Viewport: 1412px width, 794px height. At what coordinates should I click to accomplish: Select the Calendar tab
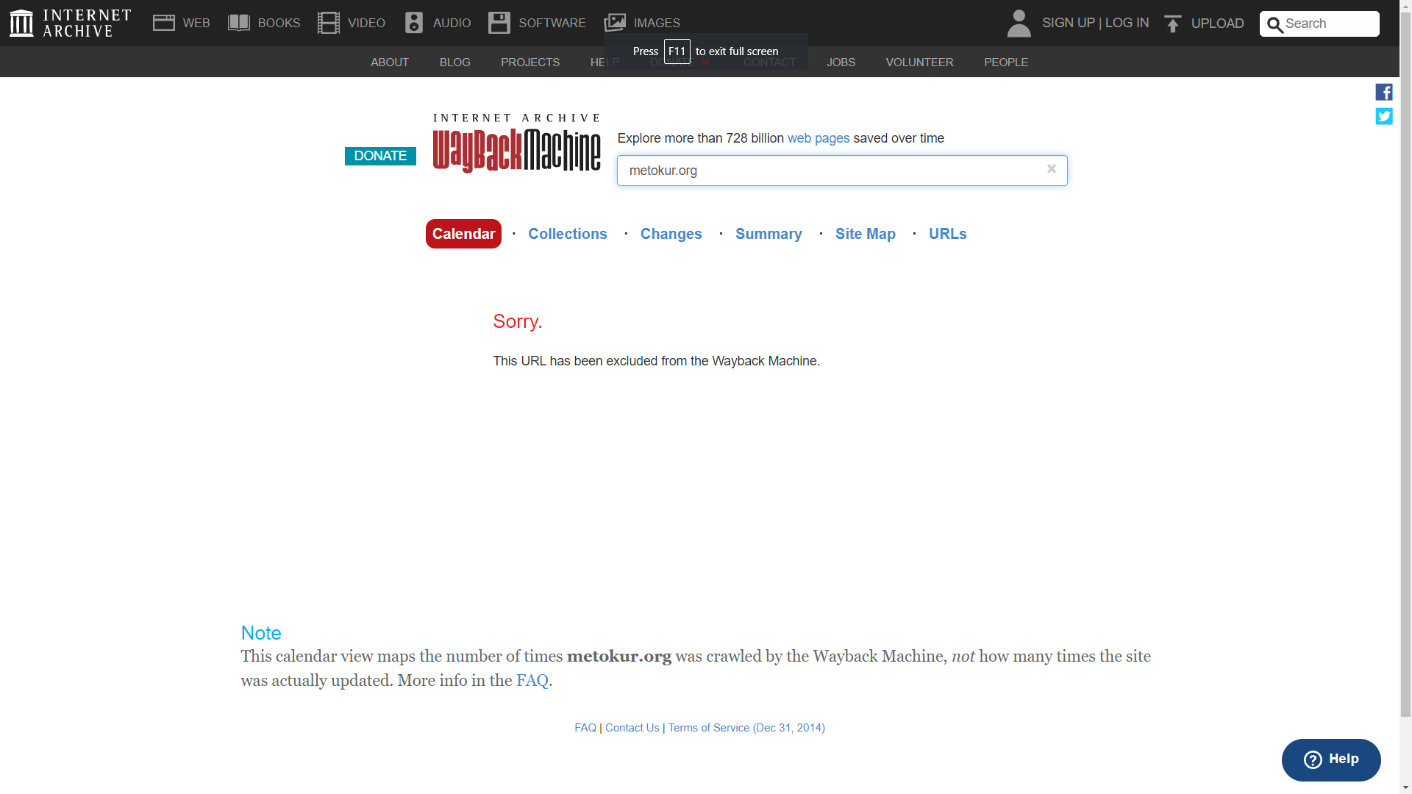(463, 234)
